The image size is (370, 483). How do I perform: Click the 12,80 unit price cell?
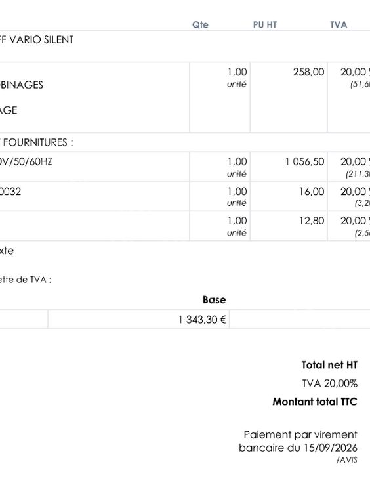coord(312,221)
